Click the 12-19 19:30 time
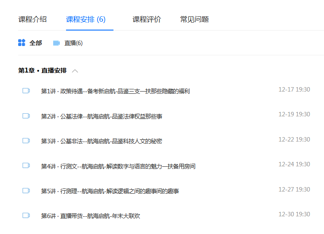The width and height of the screenshot is (324, 234). click(x=294, y=114)
